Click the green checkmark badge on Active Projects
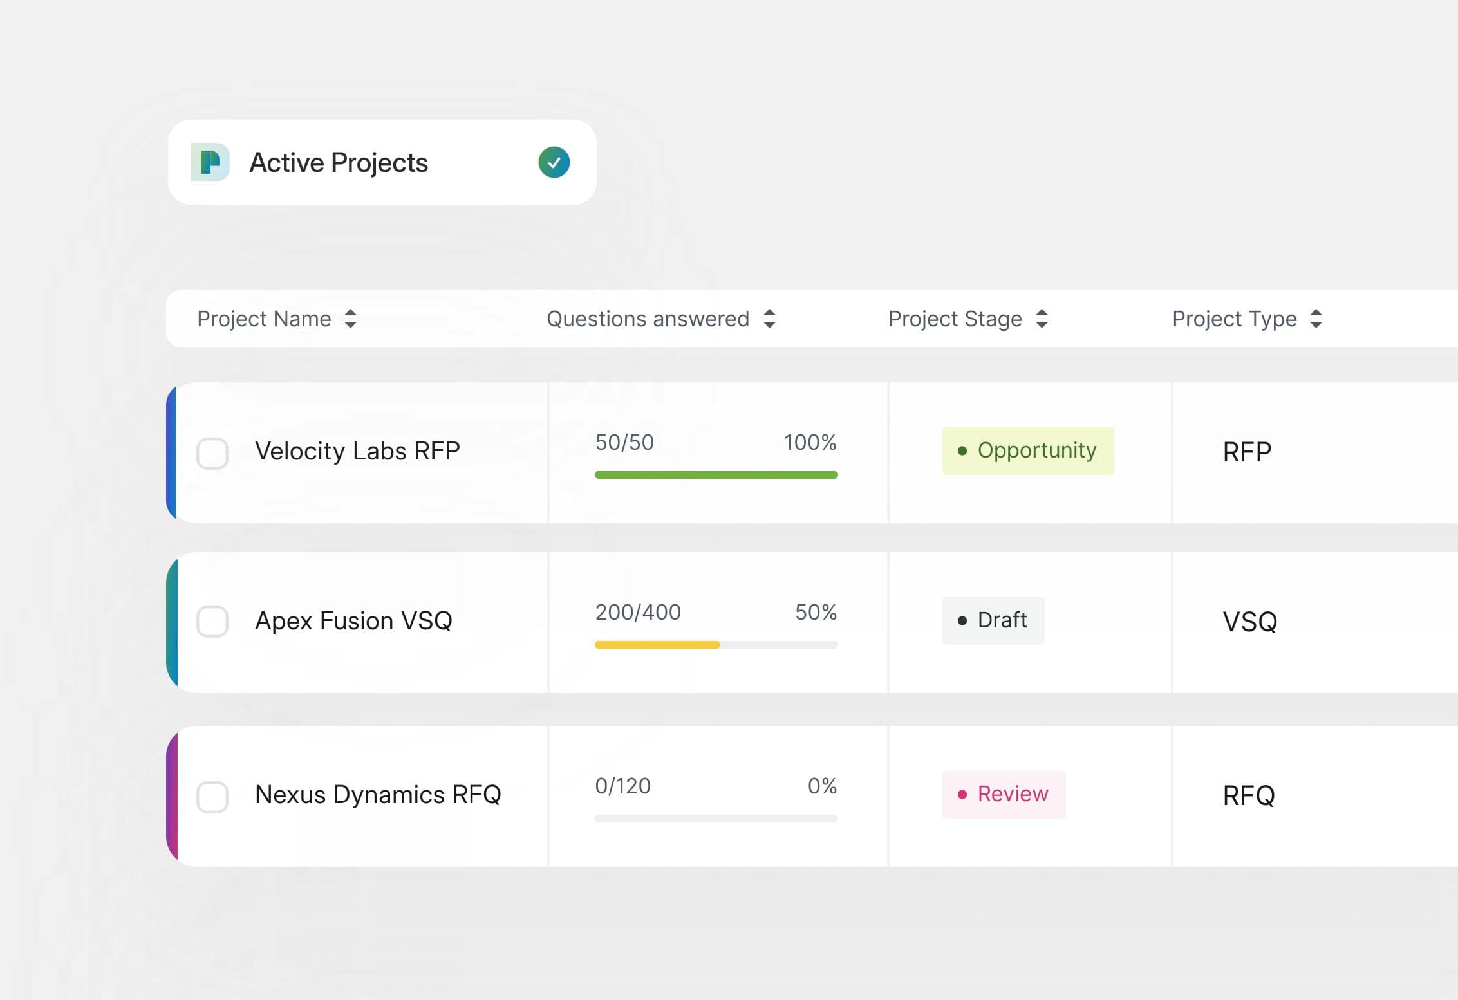 click(554, 162)
